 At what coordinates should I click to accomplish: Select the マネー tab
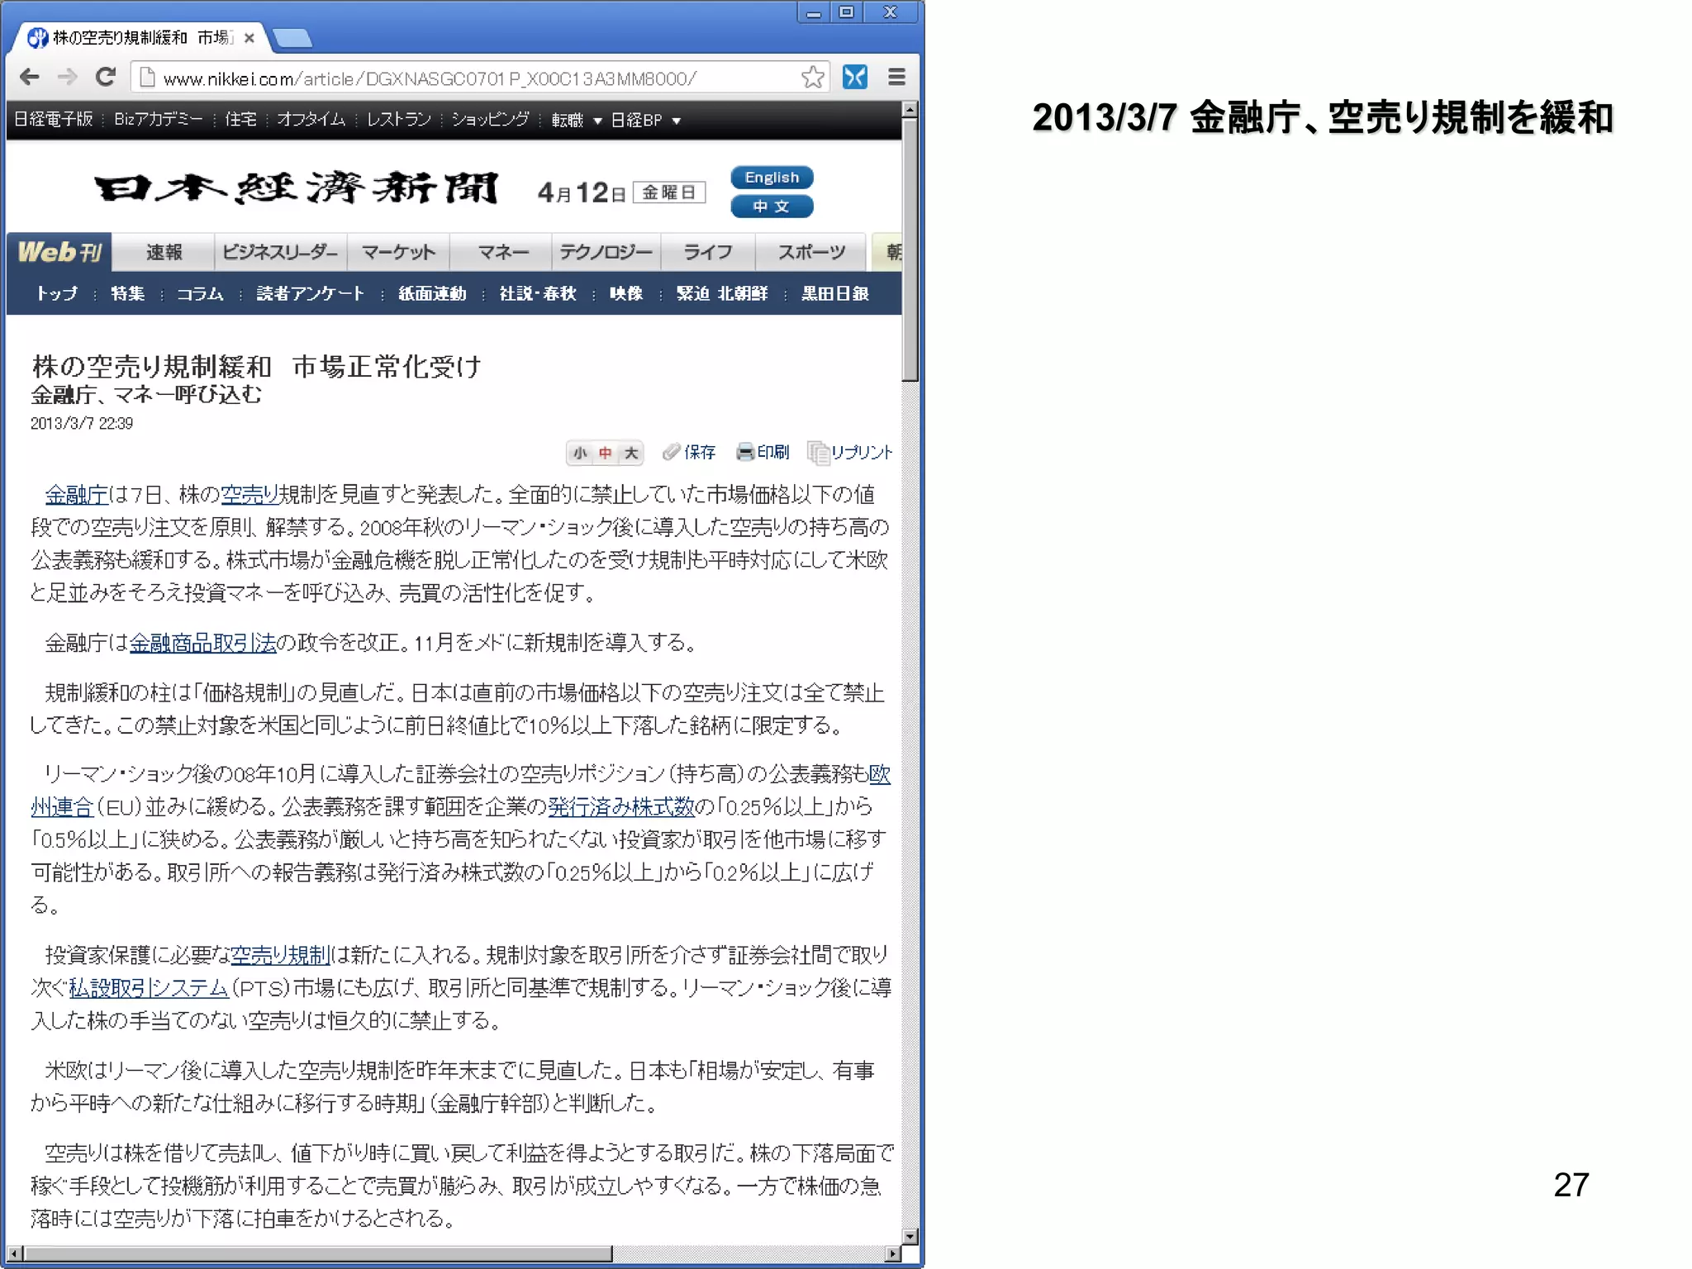point(501,253)
